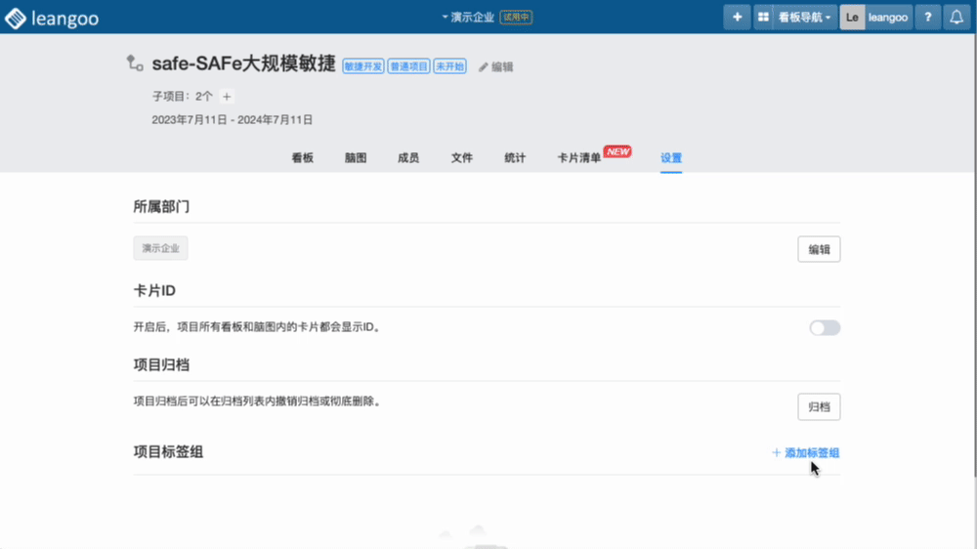This screenshot has width=977, height=549.
Task: Click the leangoo logo in the header
Action: coord(52,18)
